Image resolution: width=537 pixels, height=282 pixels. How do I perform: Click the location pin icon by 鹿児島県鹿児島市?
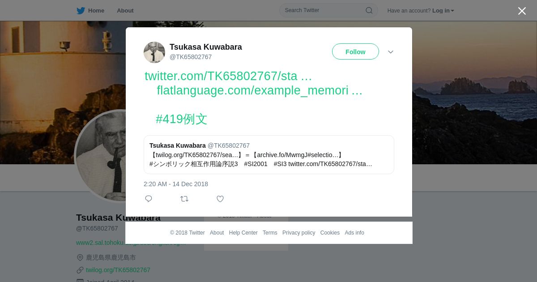(x=80, y=257)
